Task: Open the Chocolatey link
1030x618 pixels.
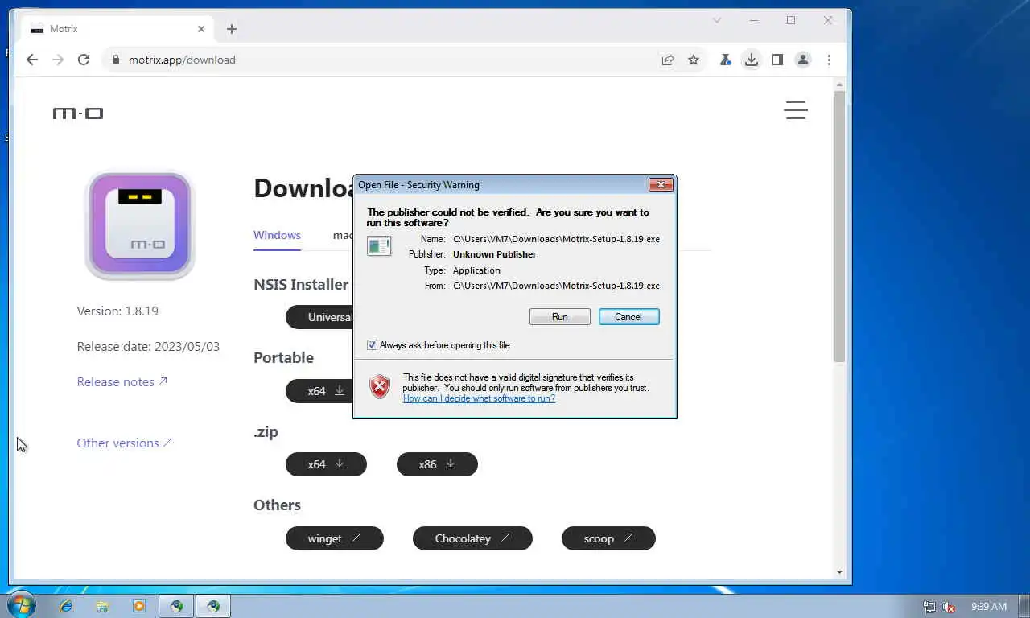Action: (x=472, y=538)
